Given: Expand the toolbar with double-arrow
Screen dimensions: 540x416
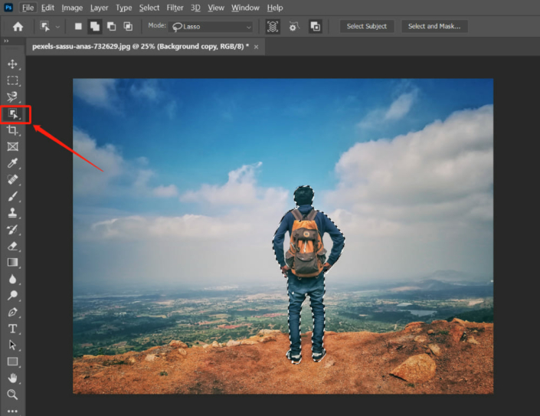Looking at the screenshot, I should coord(6,41).
